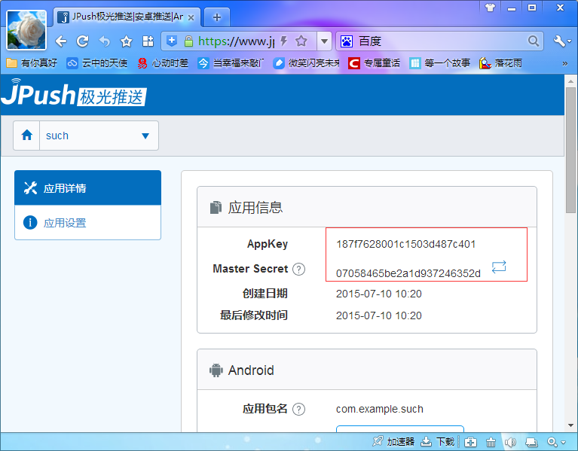Click the Baidu paw search engine icon

point(347,41)
